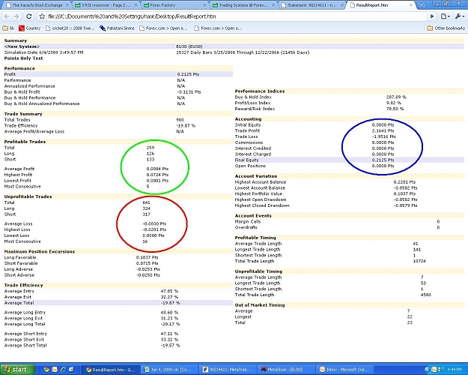This screenshot has height=375, width=468.
Task: Click the Total Trades value 900
Action: pos(180,119)
